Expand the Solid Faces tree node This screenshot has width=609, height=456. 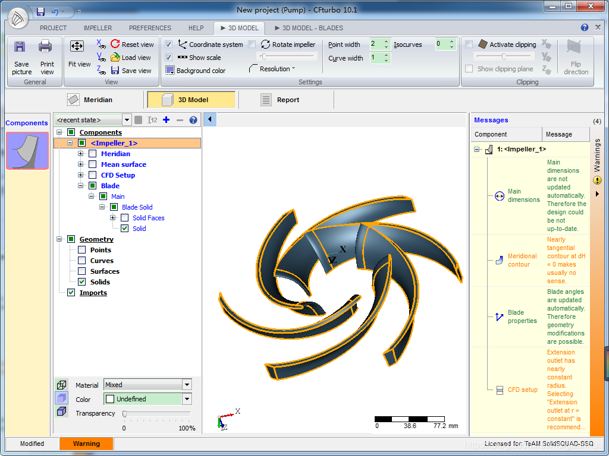click(113, 217)
